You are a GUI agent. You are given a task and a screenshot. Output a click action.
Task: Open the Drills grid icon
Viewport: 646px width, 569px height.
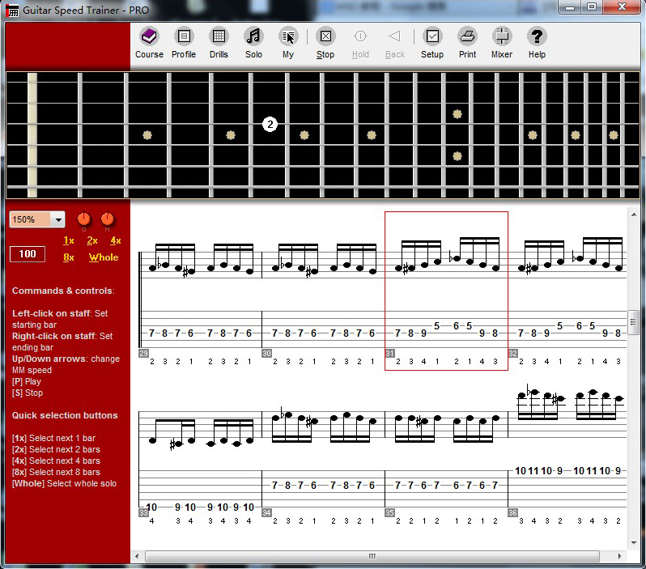219,43
